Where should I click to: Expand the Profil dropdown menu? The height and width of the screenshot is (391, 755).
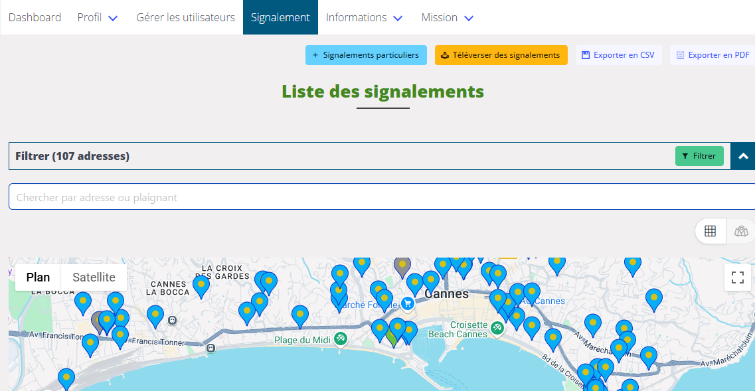[x=98, y=17]
